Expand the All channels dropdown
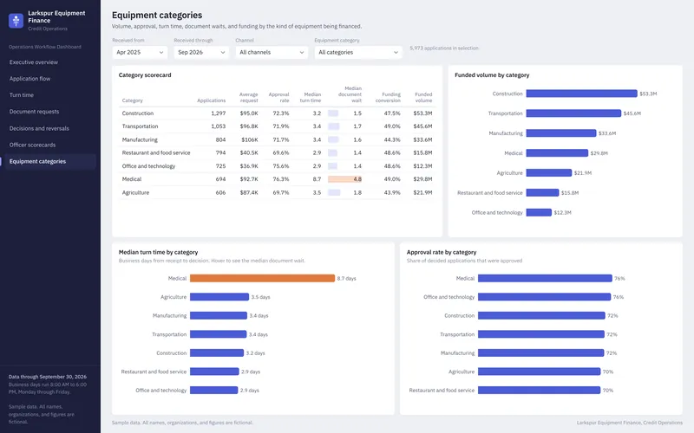 pyautogui.click(x=272, y=52)
